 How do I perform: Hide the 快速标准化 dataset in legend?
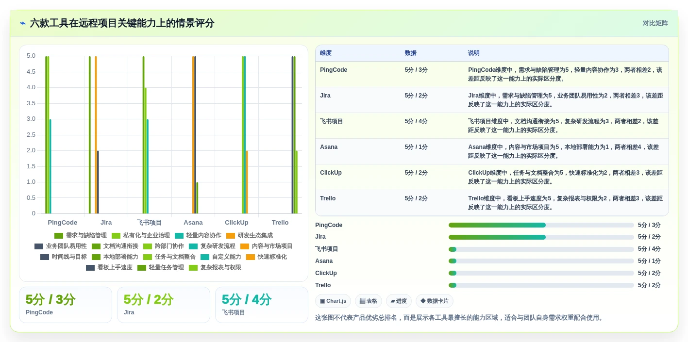point(267,257)
